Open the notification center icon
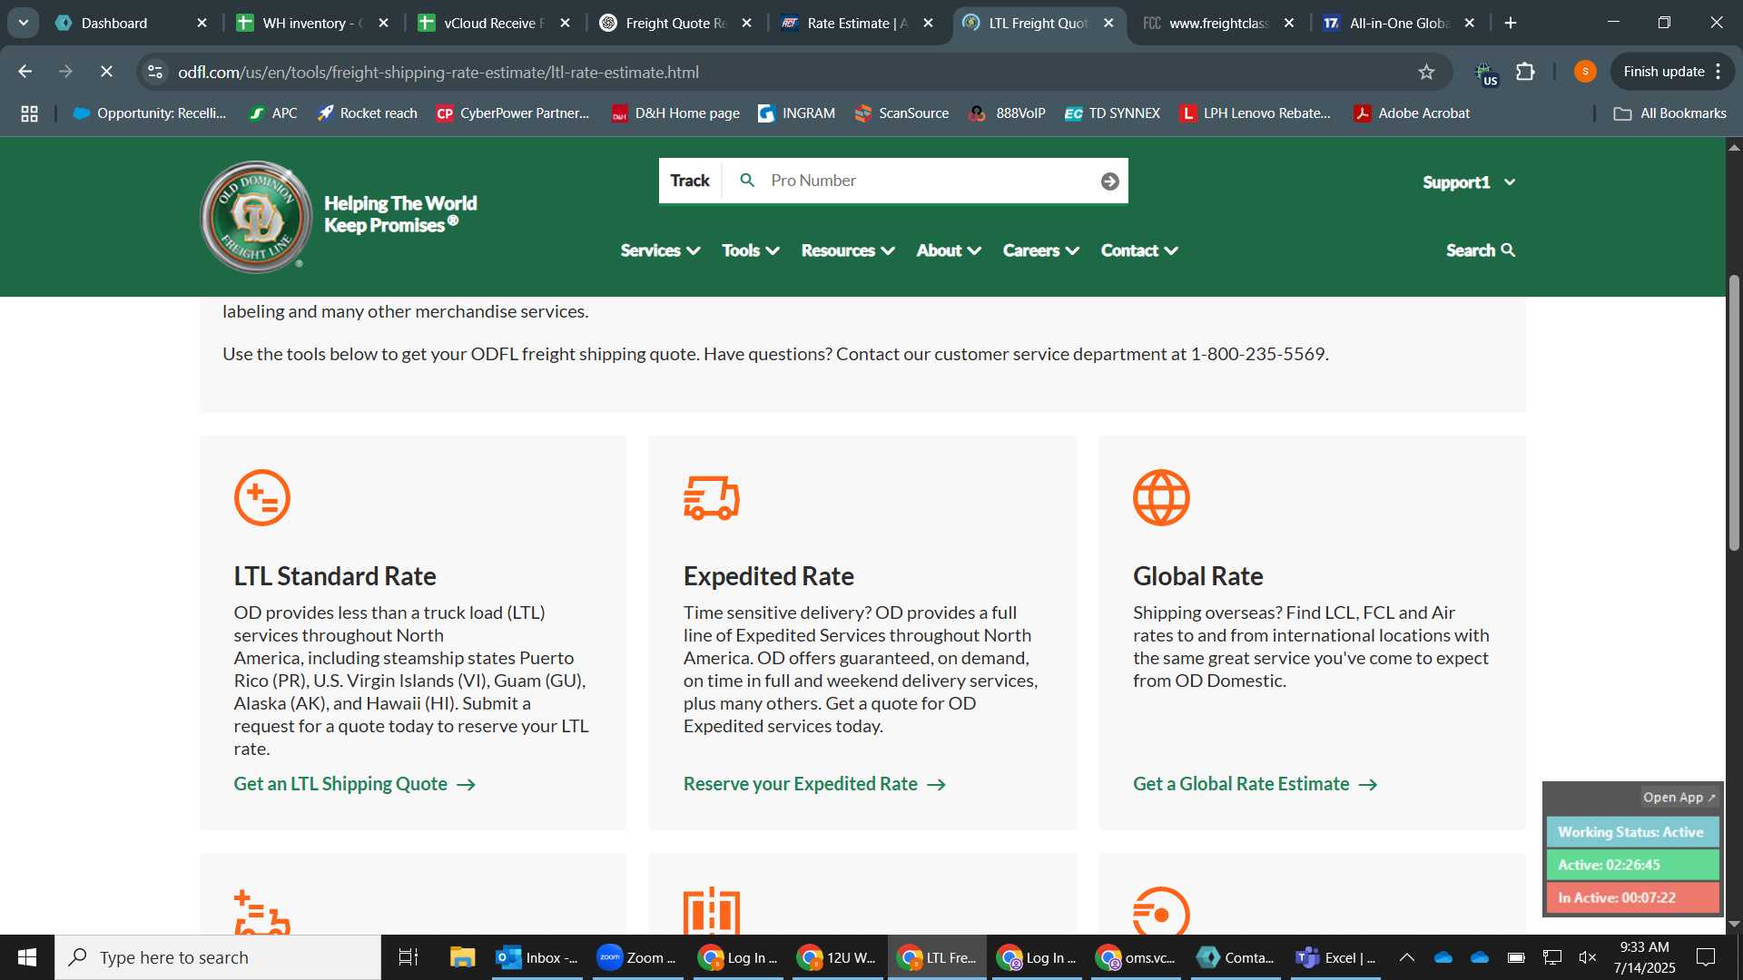 (x=1706, y=957)
